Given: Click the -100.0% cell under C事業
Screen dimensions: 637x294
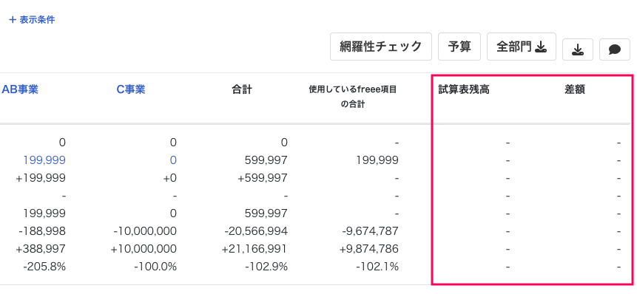Looking at the screenshot, I should tap(155, 267).
